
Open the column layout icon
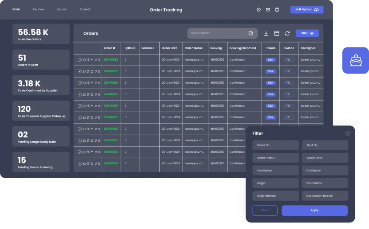[277, 33]
